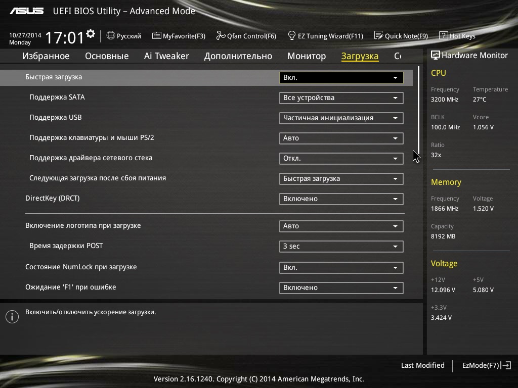Switch to the Монитор tab
Viewport: 518px width, 388px height.
[x=307, y=56]
